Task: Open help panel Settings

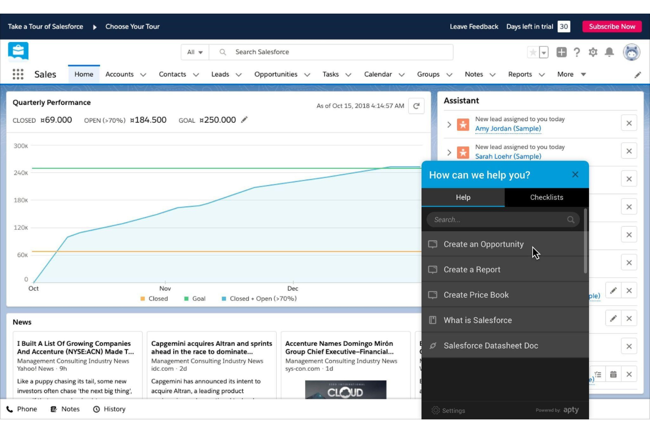Action: coord(448,411)
